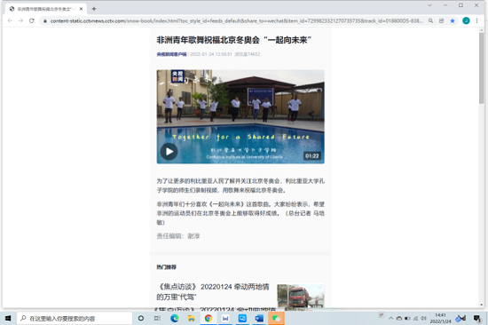Click the vertical page scrollbar
Viewport: 488px width, 325px height.
pos(482,168)
